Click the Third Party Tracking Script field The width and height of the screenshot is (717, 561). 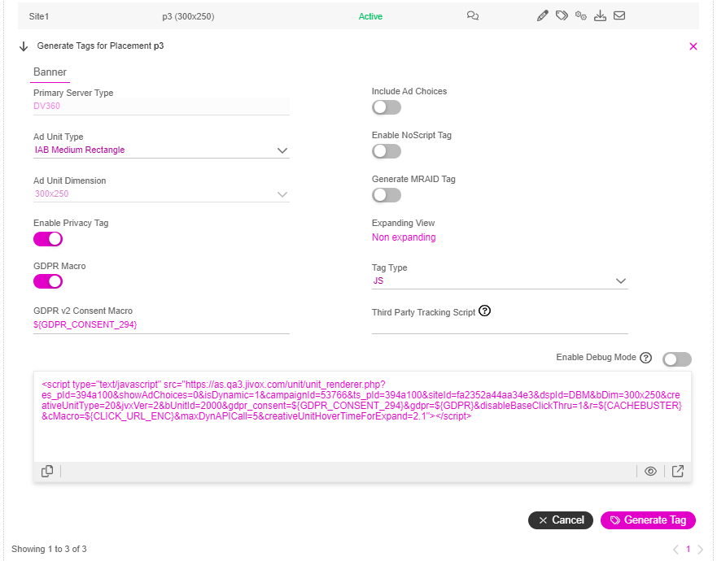point(500,326)
